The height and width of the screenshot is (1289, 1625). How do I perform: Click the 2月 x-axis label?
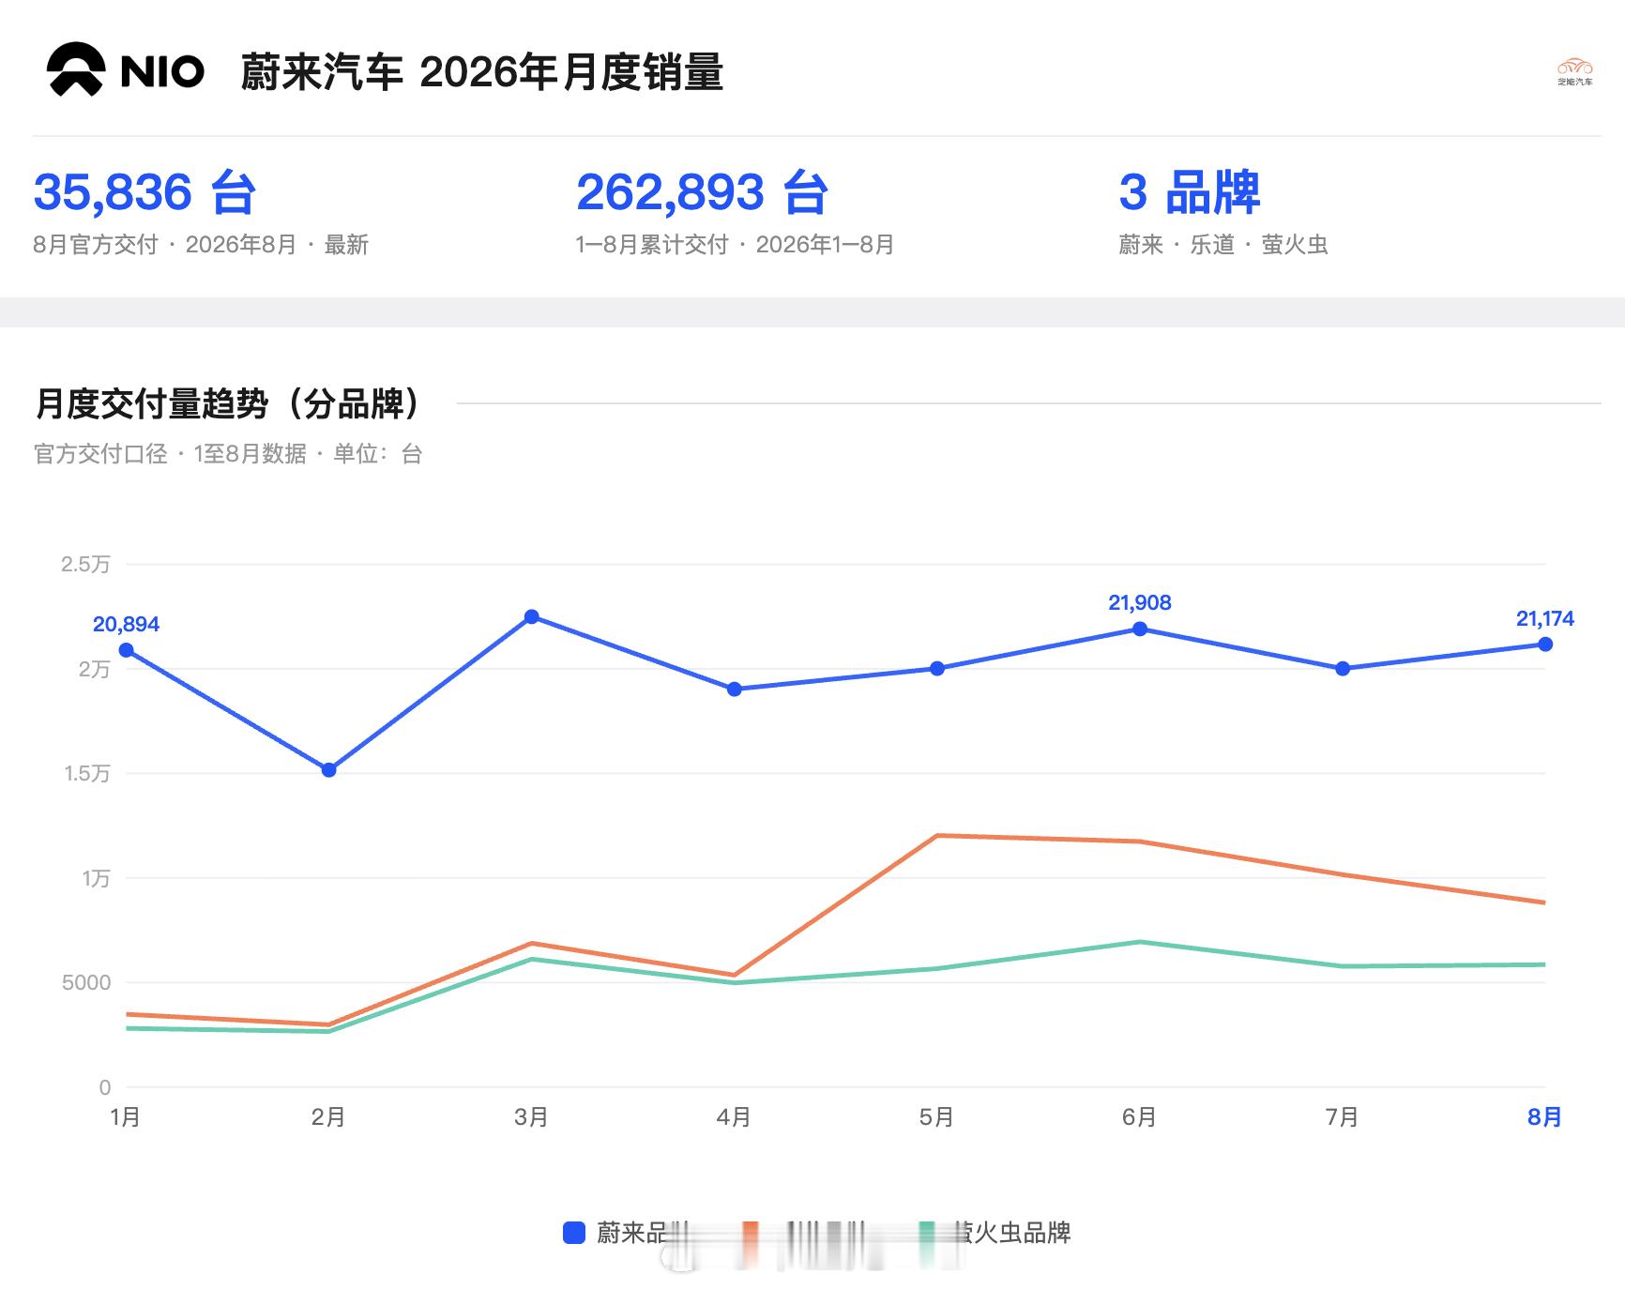point(328,1117)
